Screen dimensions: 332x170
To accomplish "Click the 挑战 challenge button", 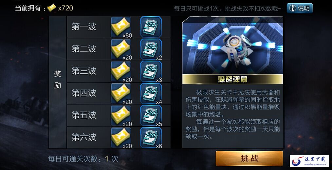I will pos(249,158).
